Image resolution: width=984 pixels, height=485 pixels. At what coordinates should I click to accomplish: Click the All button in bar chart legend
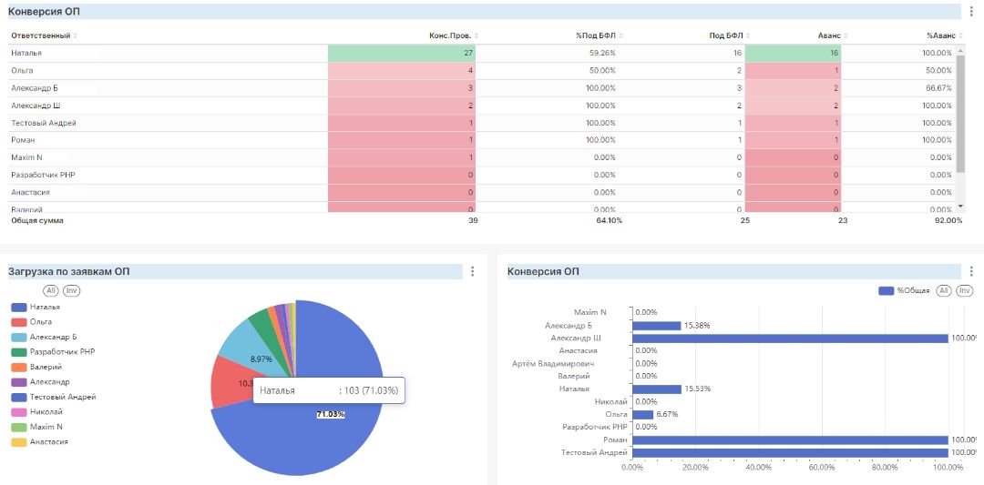[944, 291]
